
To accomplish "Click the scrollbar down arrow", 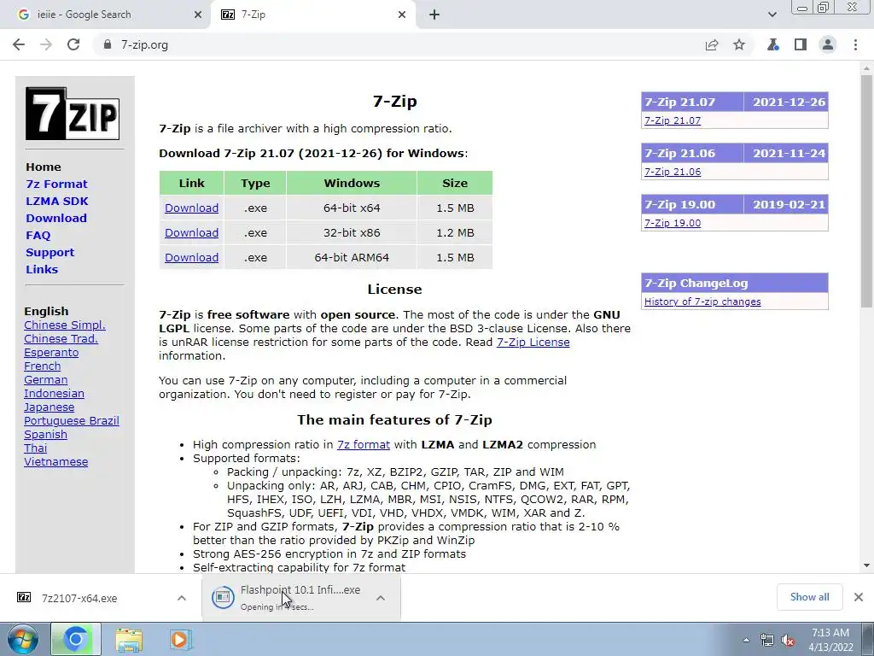I will point(866,565).
